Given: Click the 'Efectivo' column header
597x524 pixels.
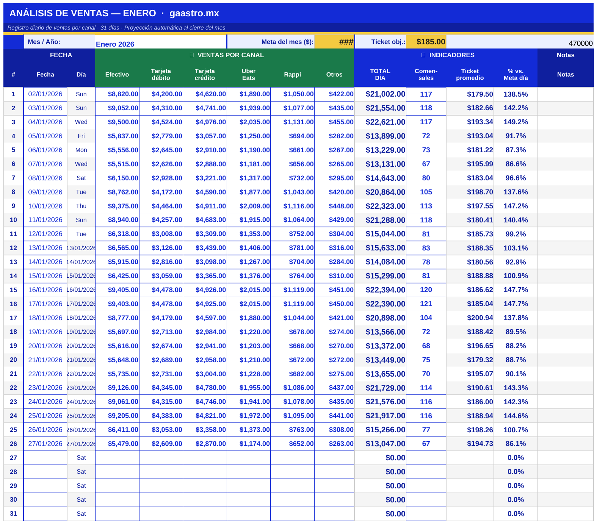Looking at the screenshot, I should coord(117,74).
